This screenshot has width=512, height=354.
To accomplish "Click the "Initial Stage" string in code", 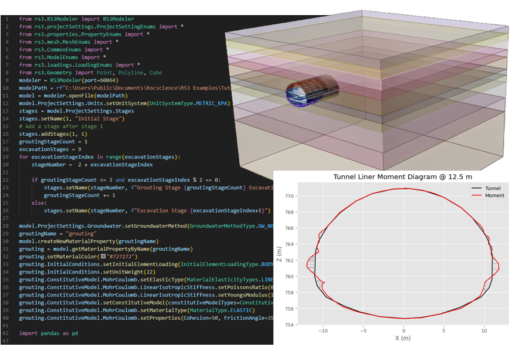I will [105, 119].
